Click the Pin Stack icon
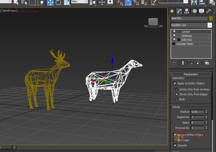This screenshot has width=216, height=152. click(x=174, y=63)
